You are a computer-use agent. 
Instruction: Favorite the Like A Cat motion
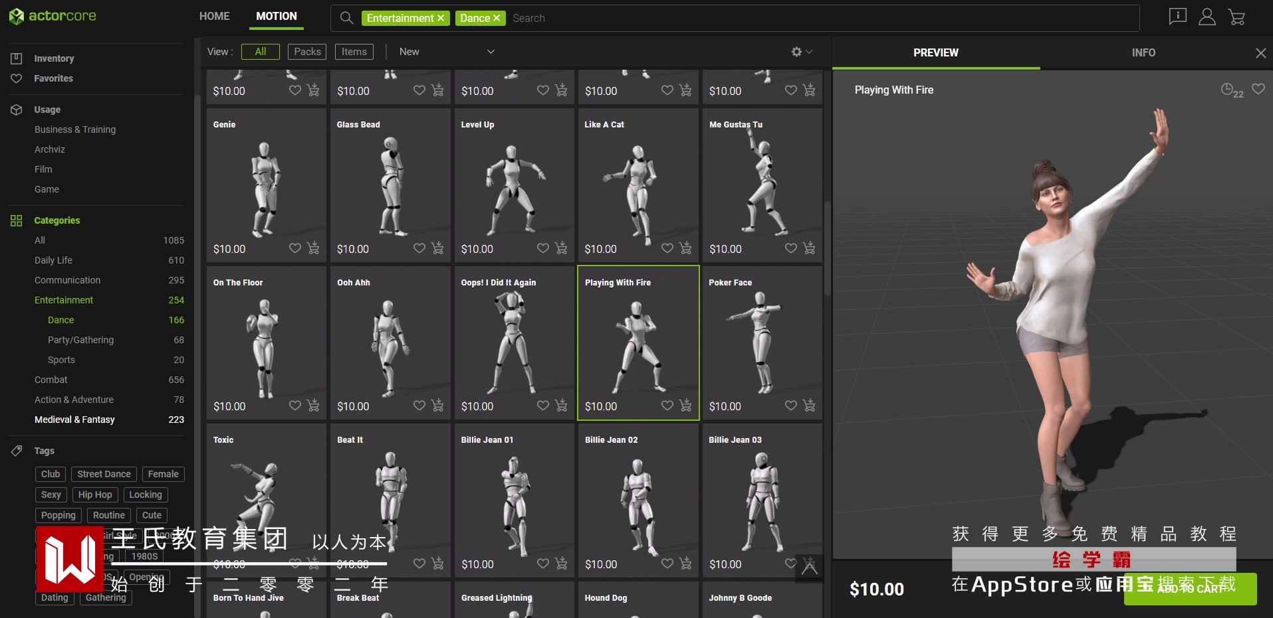[x=667, y=248]
